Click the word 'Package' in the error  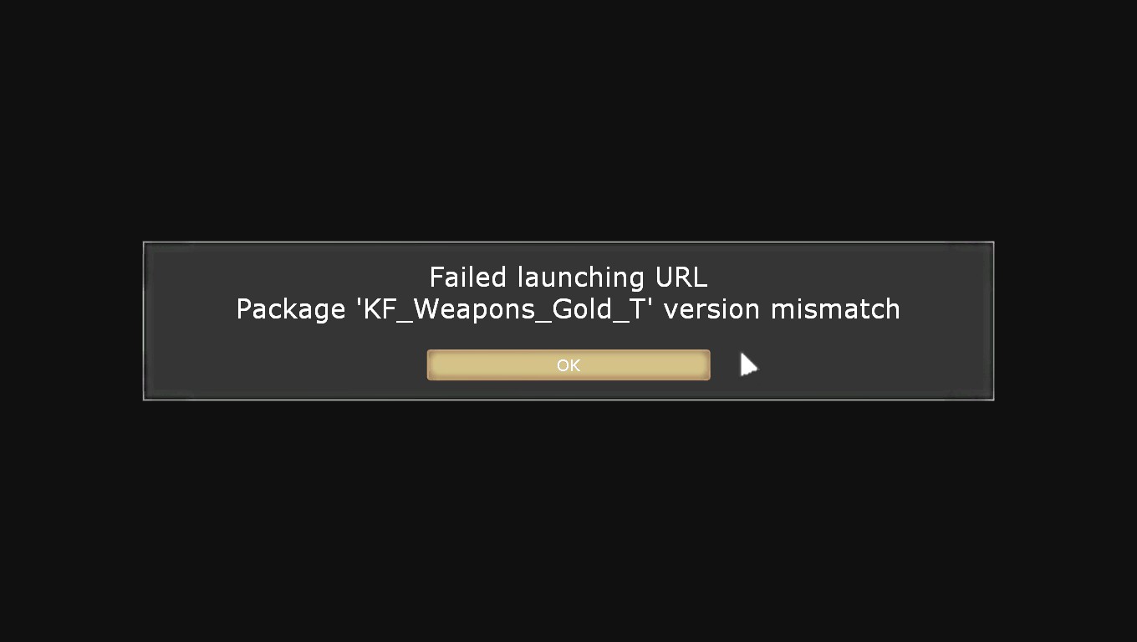click(x=291, y=310)
